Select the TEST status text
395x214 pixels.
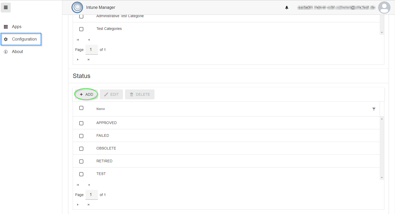click(101, 174)
